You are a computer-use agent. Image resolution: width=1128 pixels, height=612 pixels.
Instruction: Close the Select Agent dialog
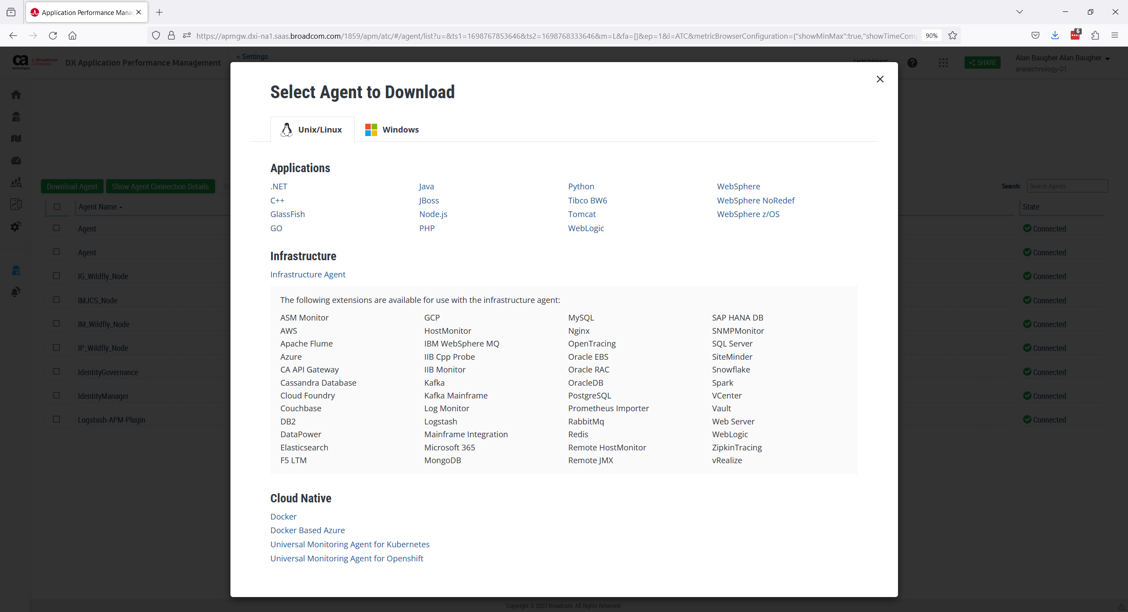coord(879,79)
